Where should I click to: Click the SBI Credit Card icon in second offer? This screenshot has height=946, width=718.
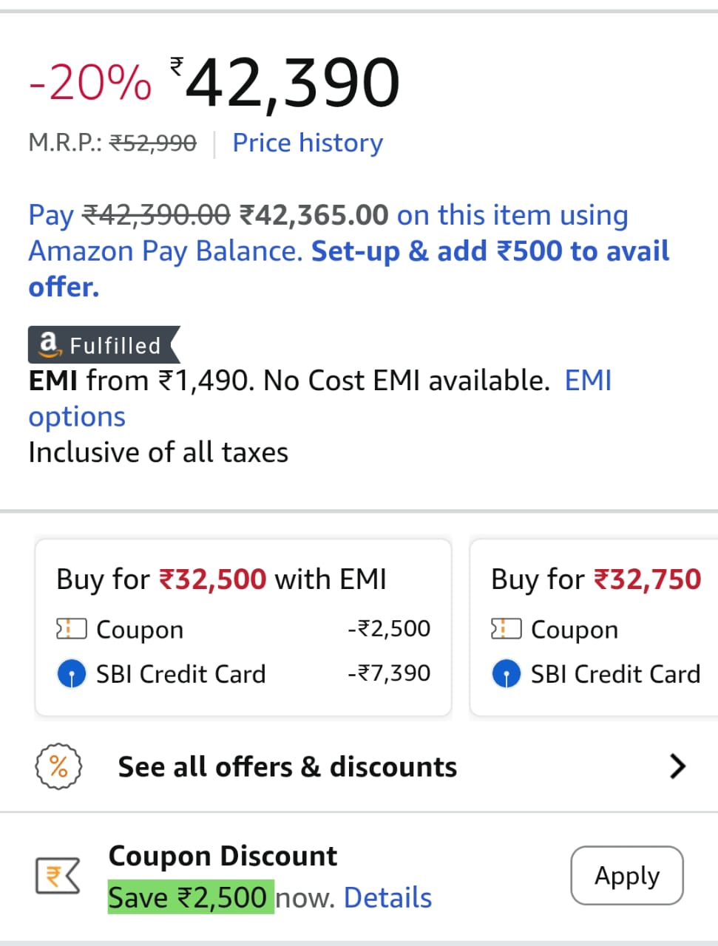[506, 673]
